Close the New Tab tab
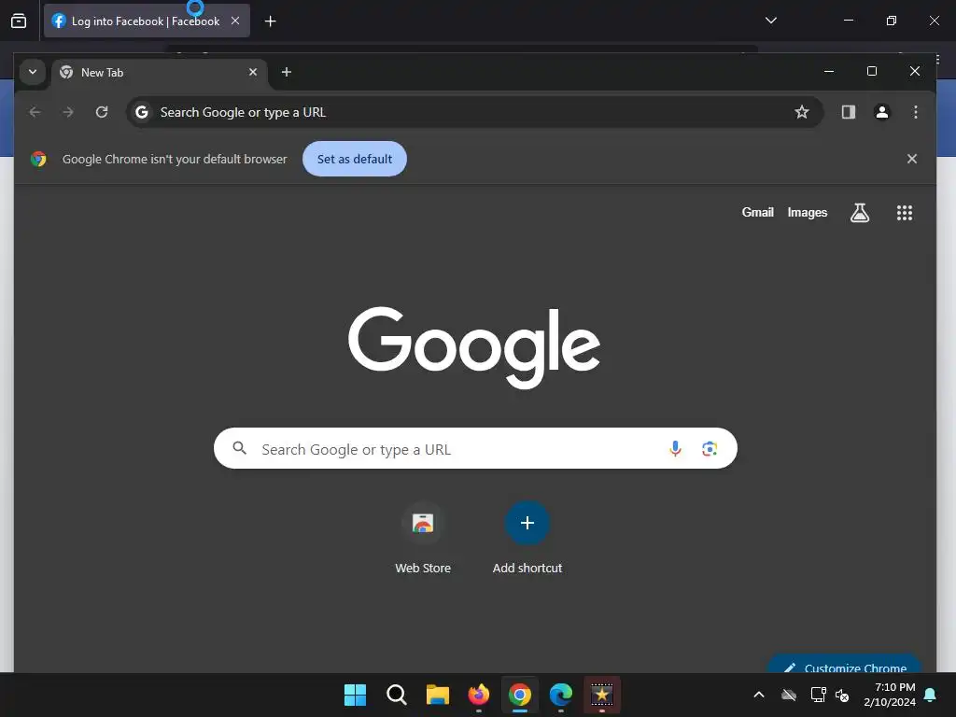956x717 pixels. (x=253, y=72)
